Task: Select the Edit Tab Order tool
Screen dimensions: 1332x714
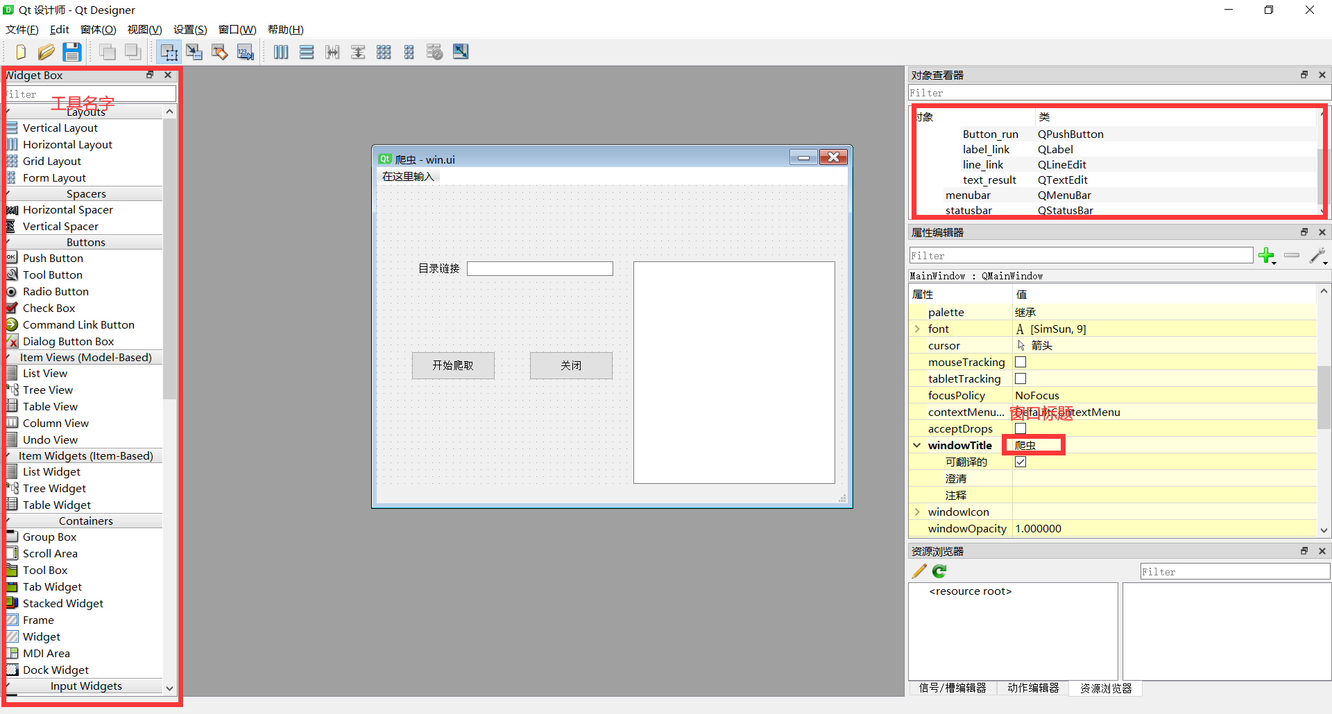Action: 246,52
